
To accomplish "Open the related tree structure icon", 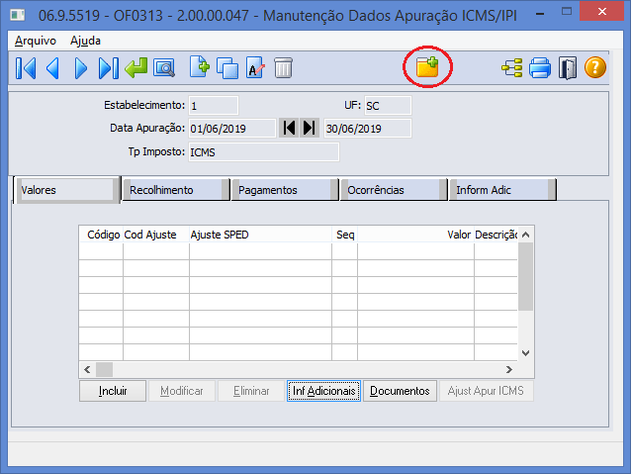I will click(512, 67).
